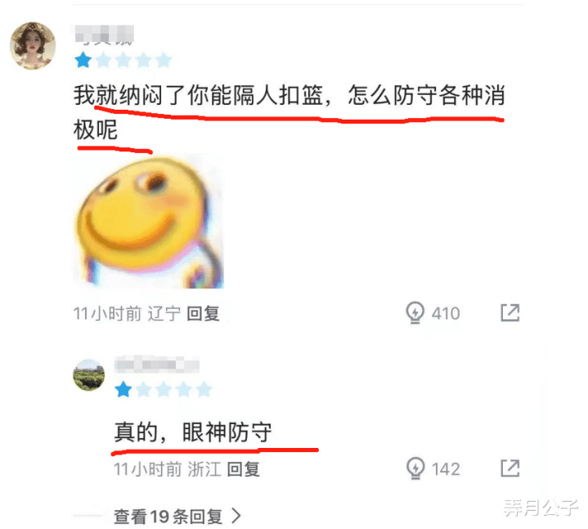Click the like count 142

pyautogui.click(x=446, y=469)
